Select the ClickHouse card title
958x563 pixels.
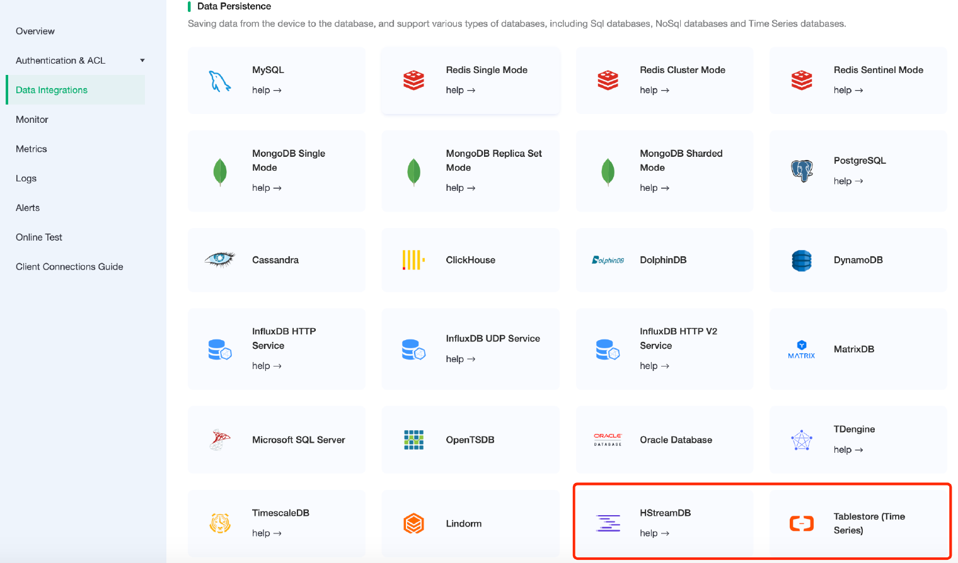(470, 260)
